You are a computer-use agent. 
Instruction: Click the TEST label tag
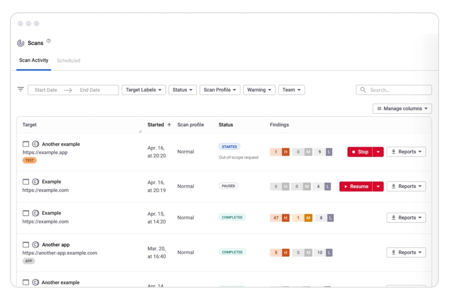[x=29, y=160]
